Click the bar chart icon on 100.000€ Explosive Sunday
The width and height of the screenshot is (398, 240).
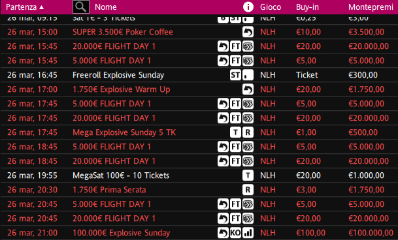click(x=248, y=233)
